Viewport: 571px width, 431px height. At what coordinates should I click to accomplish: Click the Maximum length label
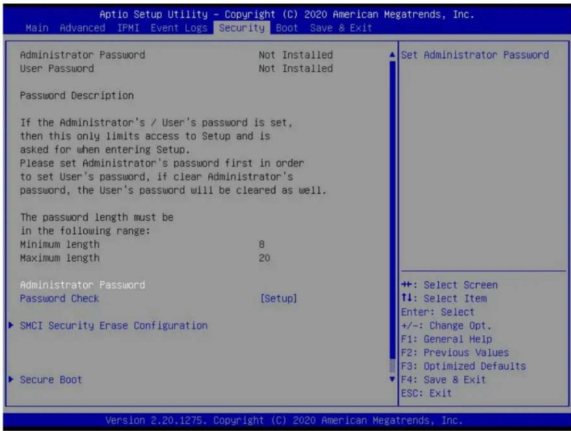pos(60,258)
